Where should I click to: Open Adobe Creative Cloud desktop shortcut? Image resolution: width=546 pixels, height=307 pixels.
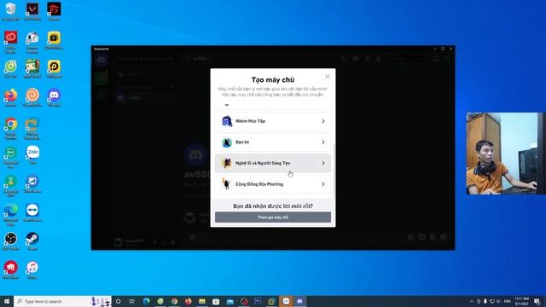point(11,42)
